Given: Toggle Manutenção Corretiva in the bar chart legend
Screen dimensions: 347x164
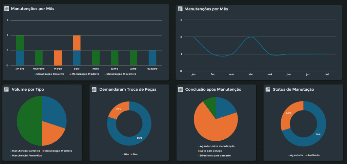Looking at the screenshot, I should tap(49, 74).
